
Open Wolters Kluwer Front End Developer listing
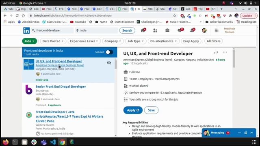69,116
